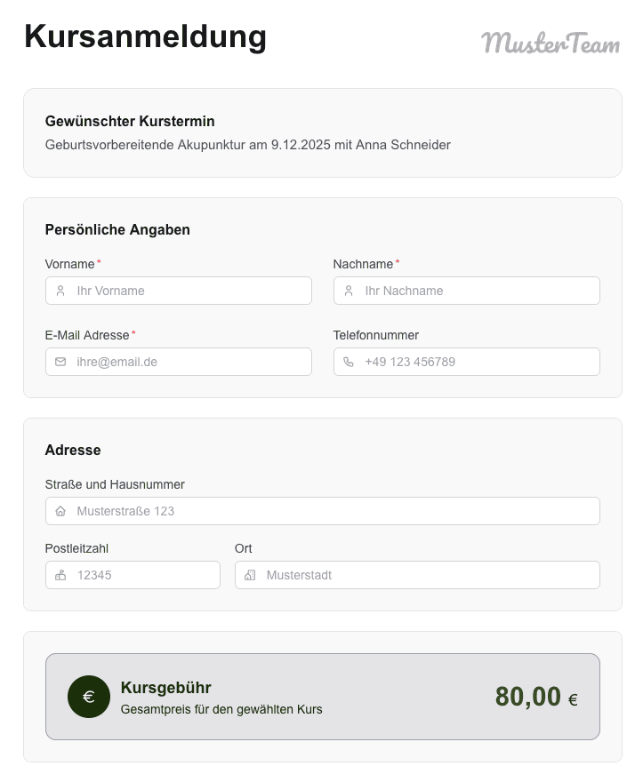The height and width of the screenshot is (774, 643).
Task: Click the Telefonnummer input field
Action: tap(466, 362)
